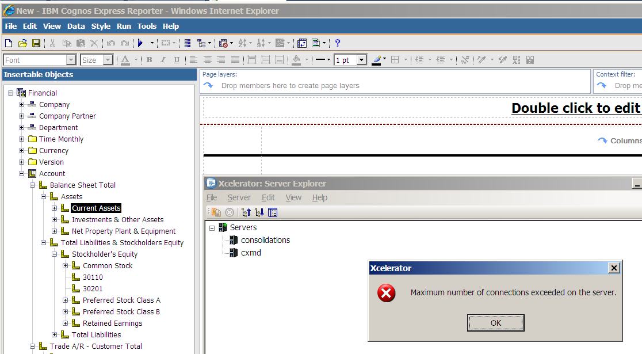Image resolution: width=642 pixels, height=354 pixels.
Task: Set vertical align top
Action: pos(252,60)
